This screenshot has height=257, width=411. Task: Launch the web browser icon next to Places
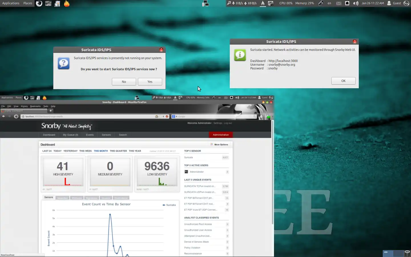click(39, 3)
